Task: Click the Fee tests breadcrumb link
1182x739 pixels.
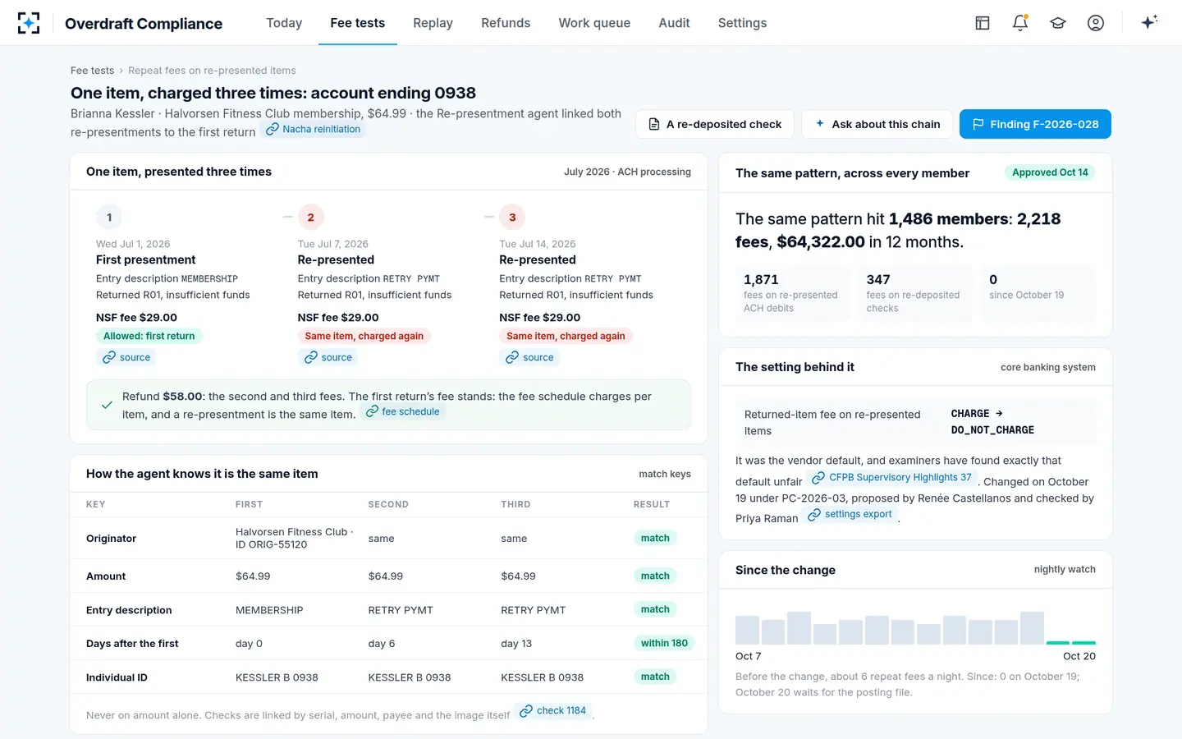Action: click(92, 71)
